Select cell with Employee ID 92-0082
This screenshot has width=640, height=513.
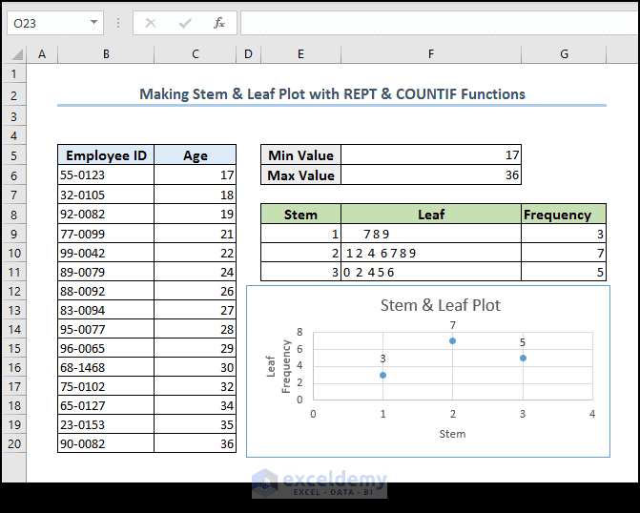point(106,215)
